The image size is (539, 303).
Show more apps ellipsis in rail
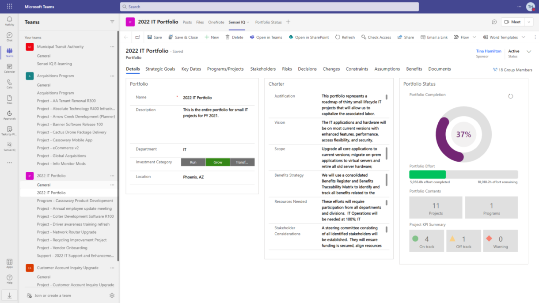(x=9, y=163)
